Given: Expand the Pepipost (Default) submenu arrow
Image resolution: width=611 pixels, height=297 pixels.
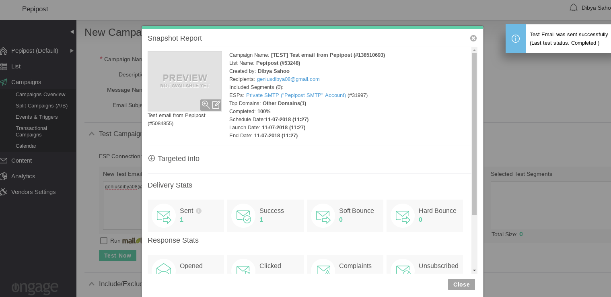Looking at the screenshot, I should [x=72, y=51].
